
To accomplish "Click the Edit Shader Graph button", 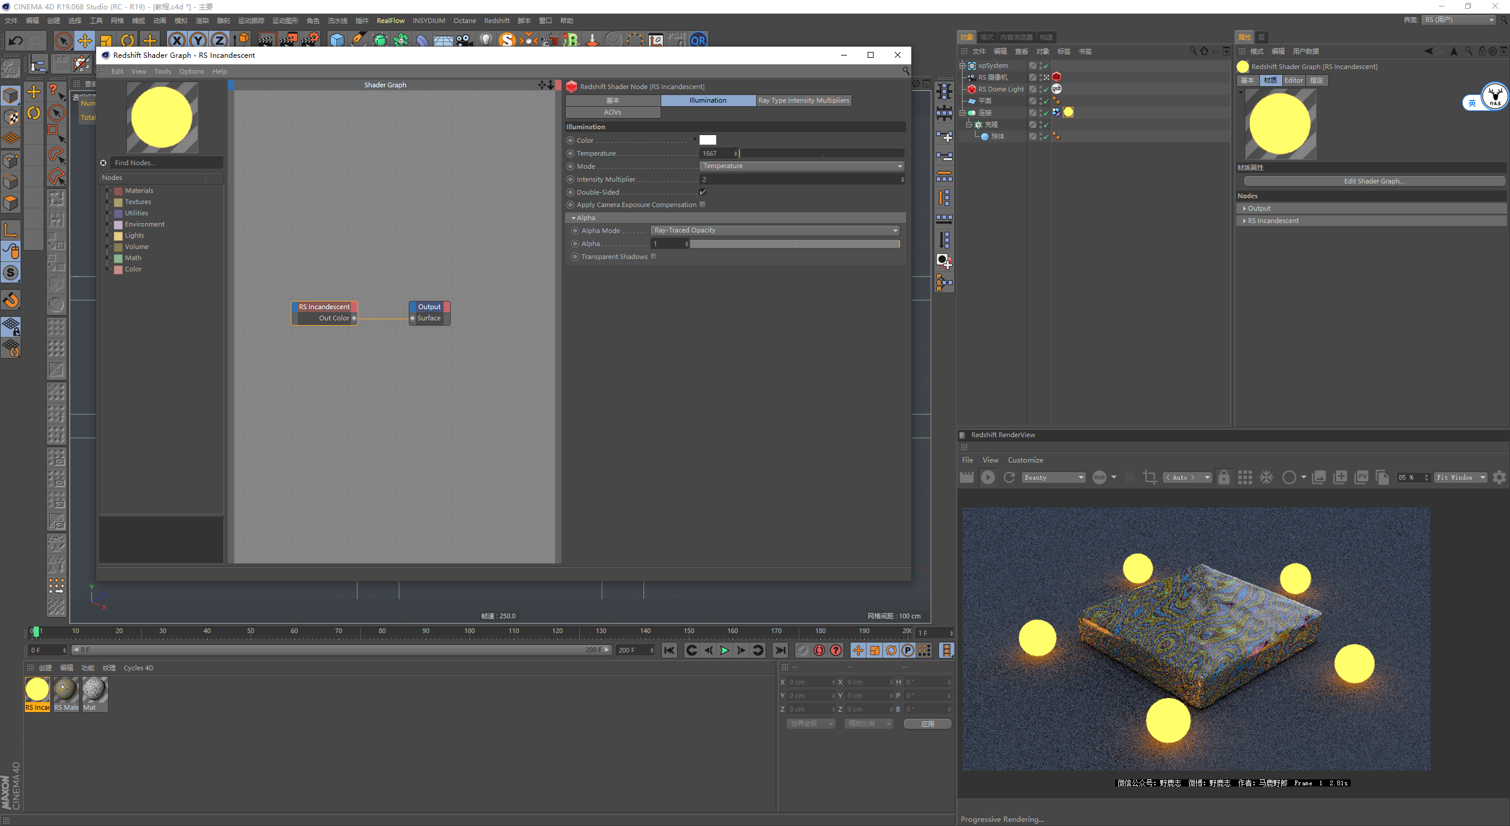I will (1374, 181).
